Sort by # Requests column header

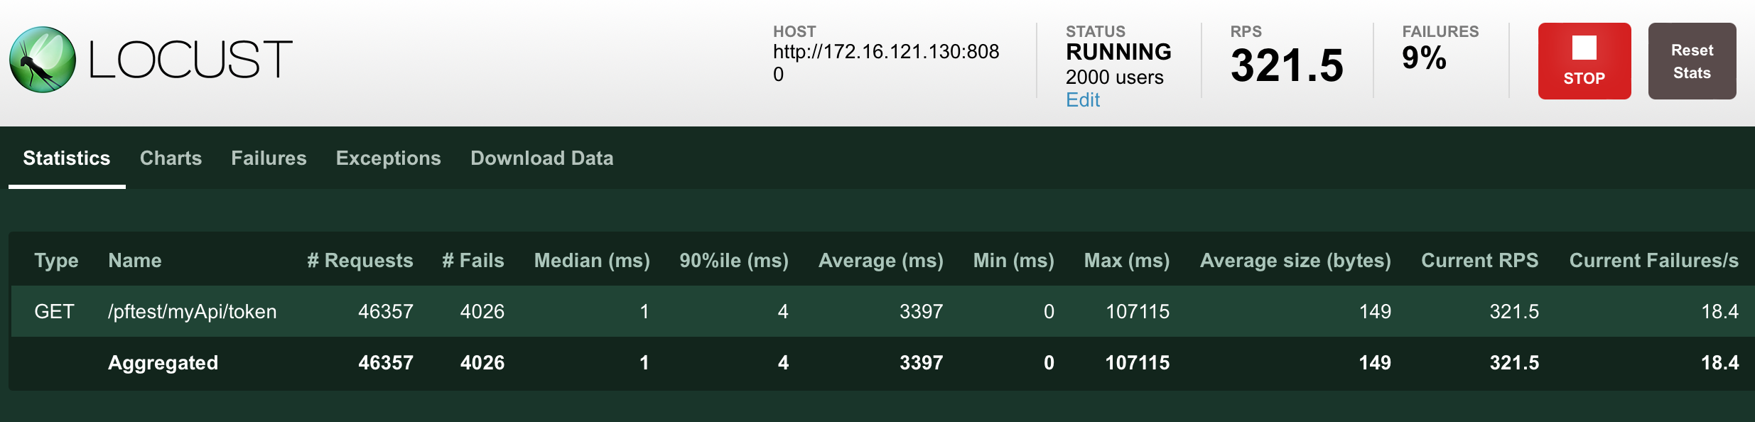tap(360, 261)
